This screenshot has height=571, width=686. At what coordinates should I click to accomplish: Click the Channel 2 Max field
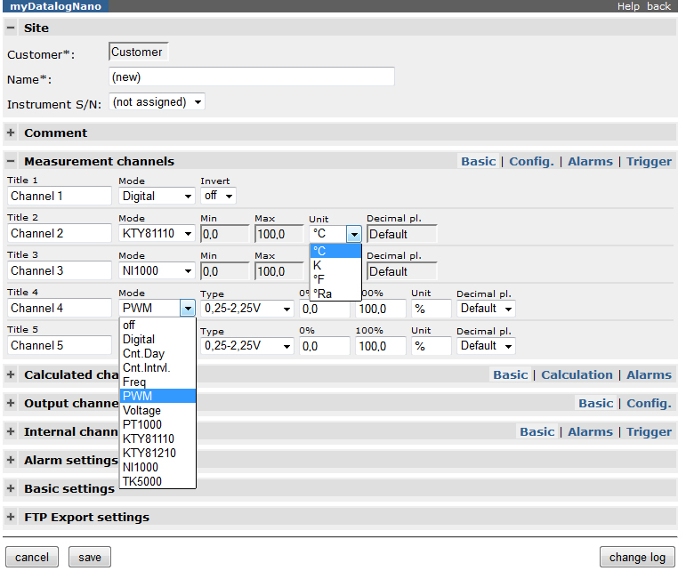[279, 234]
